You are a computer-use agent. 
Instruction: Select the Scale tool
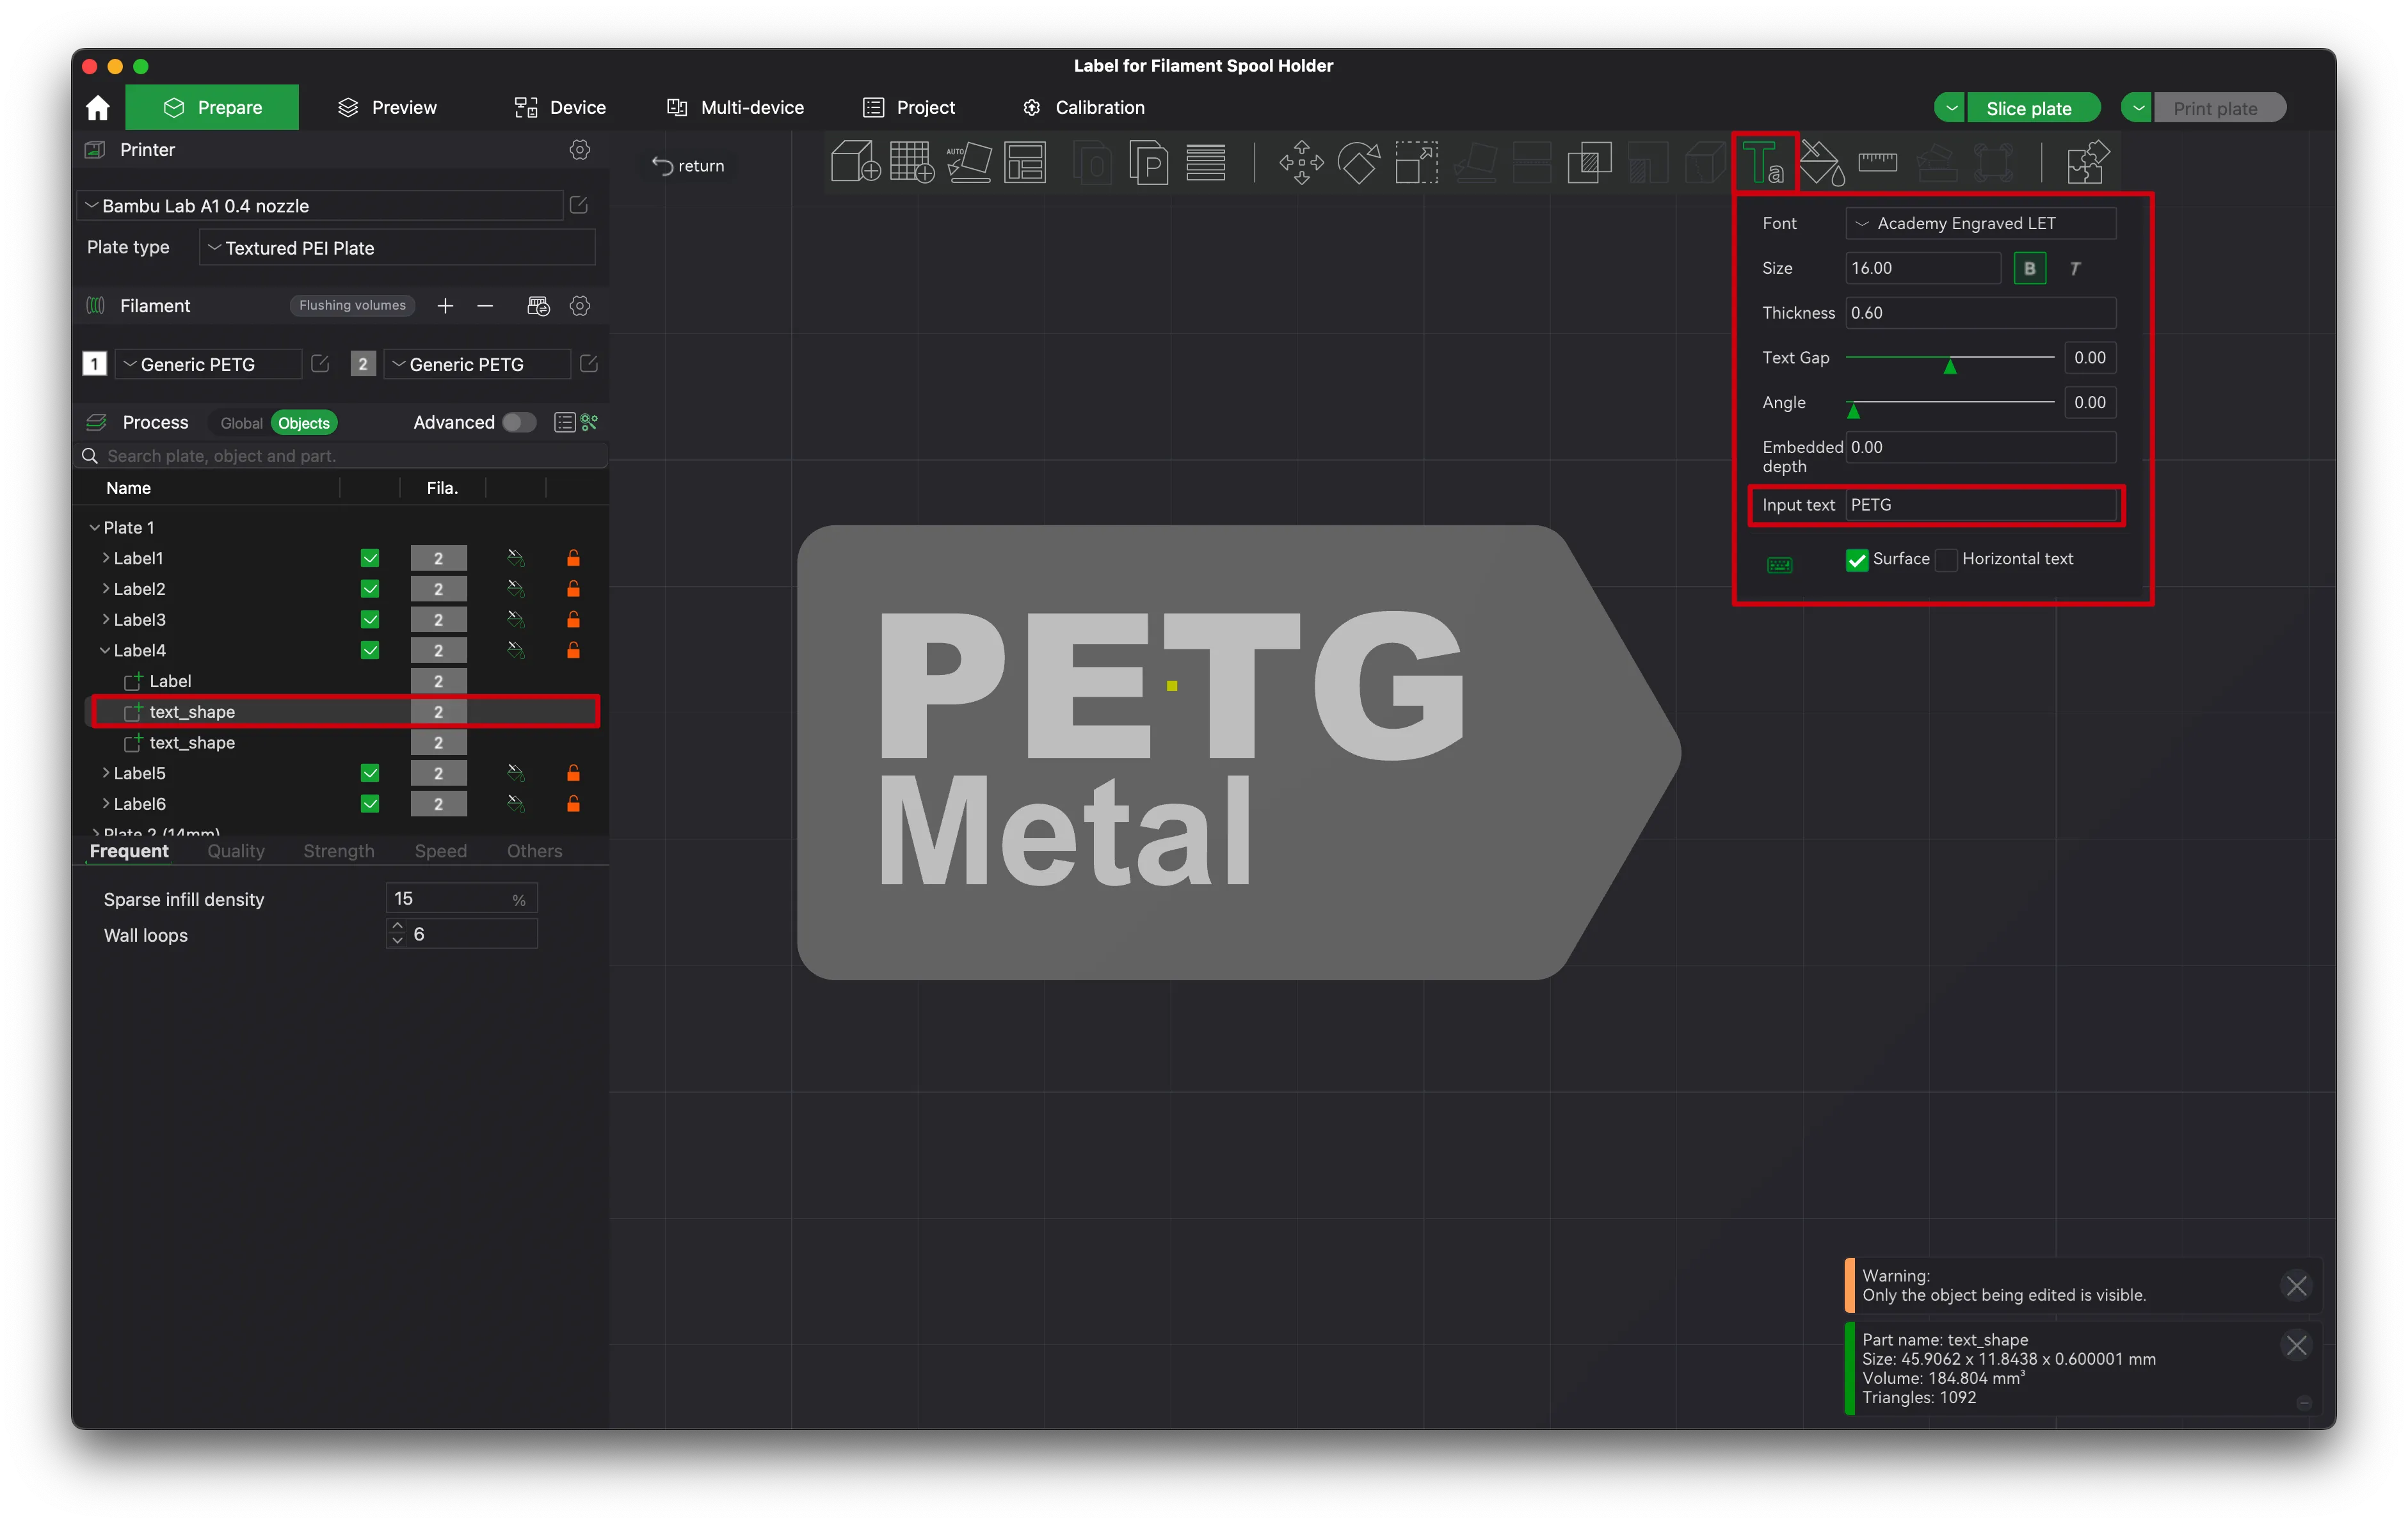coord(1416,162)
